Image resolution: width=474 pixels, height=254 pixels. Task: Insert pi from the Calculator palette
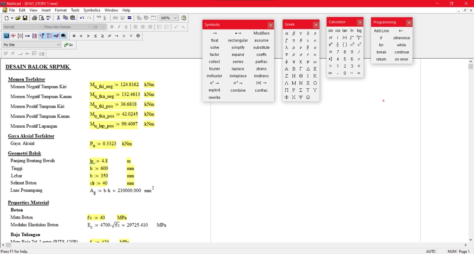pyautogui.click(x=330, y=52)
